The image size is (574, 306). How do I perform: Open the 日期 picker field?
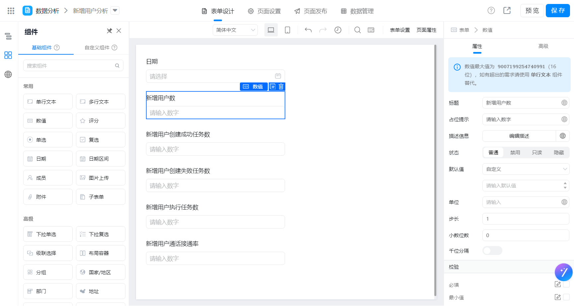point(215,76)
